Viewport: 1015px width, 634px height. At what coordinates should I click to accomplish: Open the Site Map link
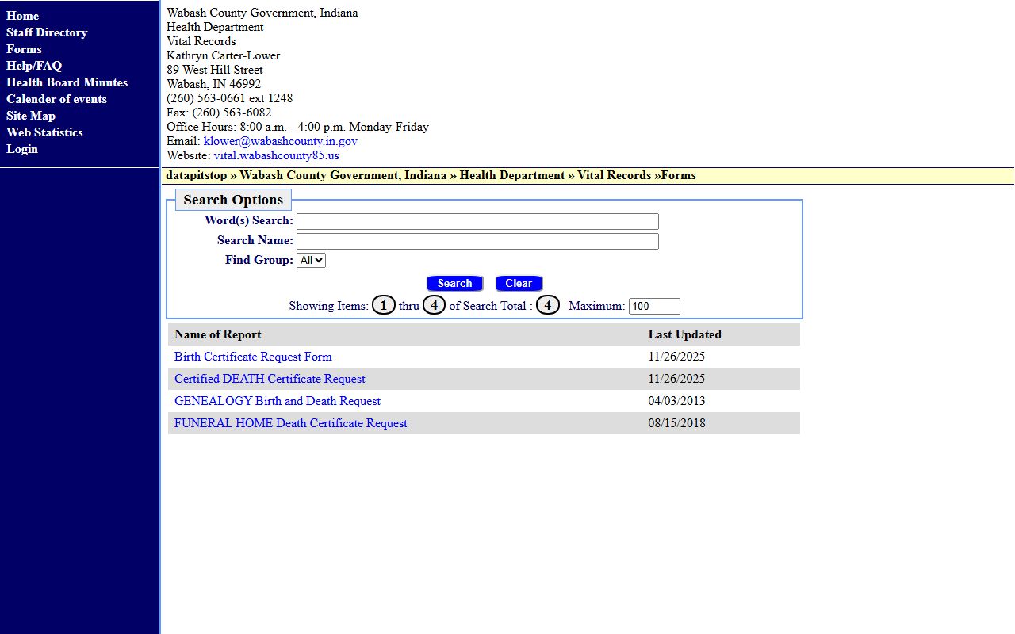[x=31, y=116]
